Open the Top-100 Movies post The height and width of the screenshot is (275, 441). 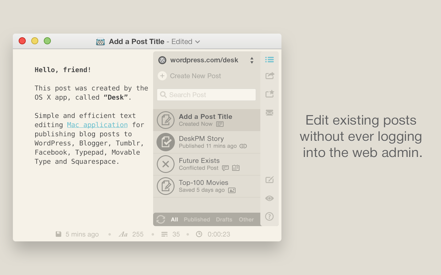[x=207, y=186]
